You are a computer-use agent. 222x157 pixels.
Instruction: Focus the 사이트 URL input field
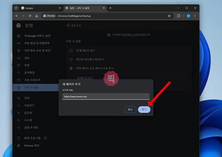(x=106, y=97)
